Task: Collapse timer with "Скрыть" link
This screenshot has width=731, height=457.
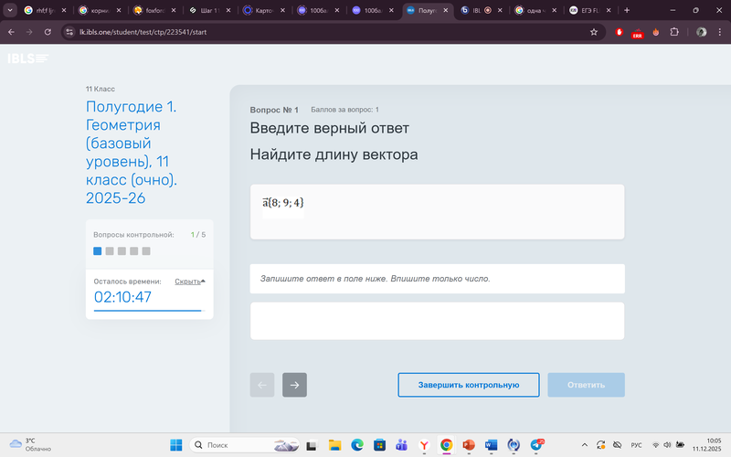Action: pyautogui.click(x=189, y=282)
